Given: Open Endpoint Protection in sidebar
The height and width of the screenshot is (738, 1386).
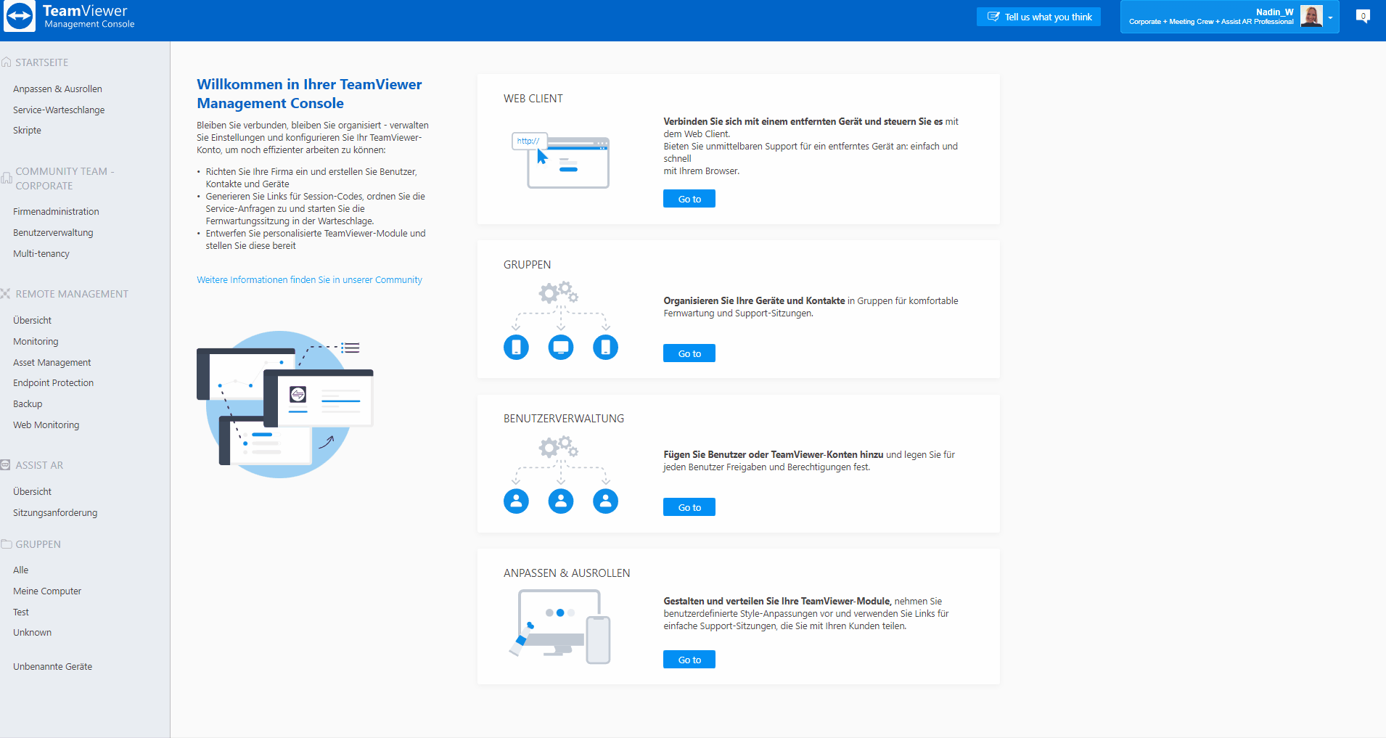Looking at the screenshot, I should click(53, 382).
